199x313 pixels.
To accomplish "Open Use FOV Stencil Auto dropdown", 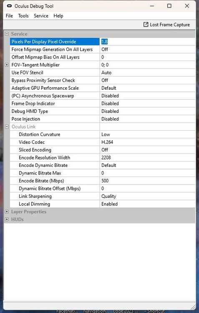I will [147, 73].
